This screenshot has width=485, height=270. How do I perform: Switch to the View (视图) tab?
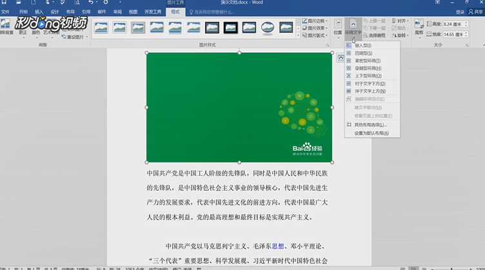[133, 12]
